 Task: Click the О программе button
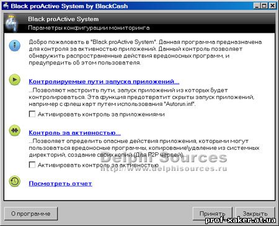click(x=31, y=214)
